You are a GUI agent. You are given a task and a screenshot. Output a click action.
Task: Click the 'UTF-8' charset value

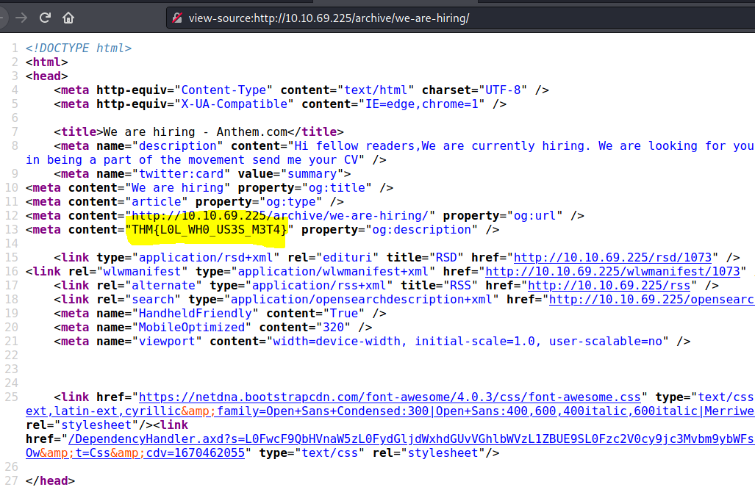(x=503, y=90)
